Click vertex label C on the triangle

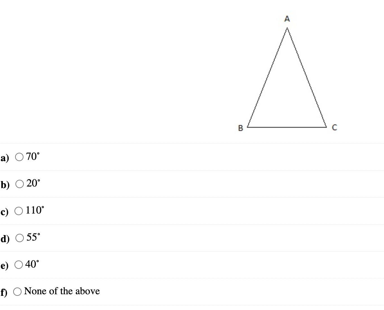tap(334, 127)
